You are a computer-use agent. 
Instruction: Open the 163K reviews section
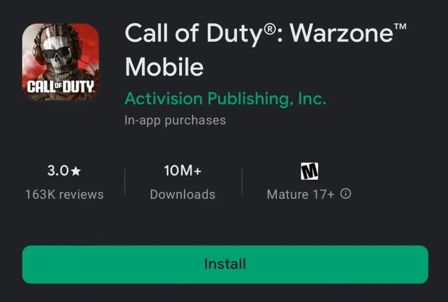pyautogui.click(x=64, y=194)
